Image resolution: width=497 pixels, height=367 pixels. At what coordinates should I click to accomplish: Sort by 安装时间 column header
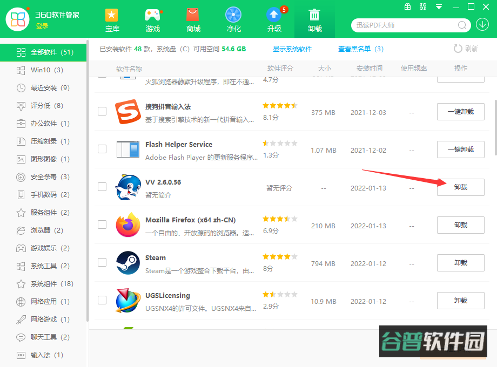(x=370, y=69)
